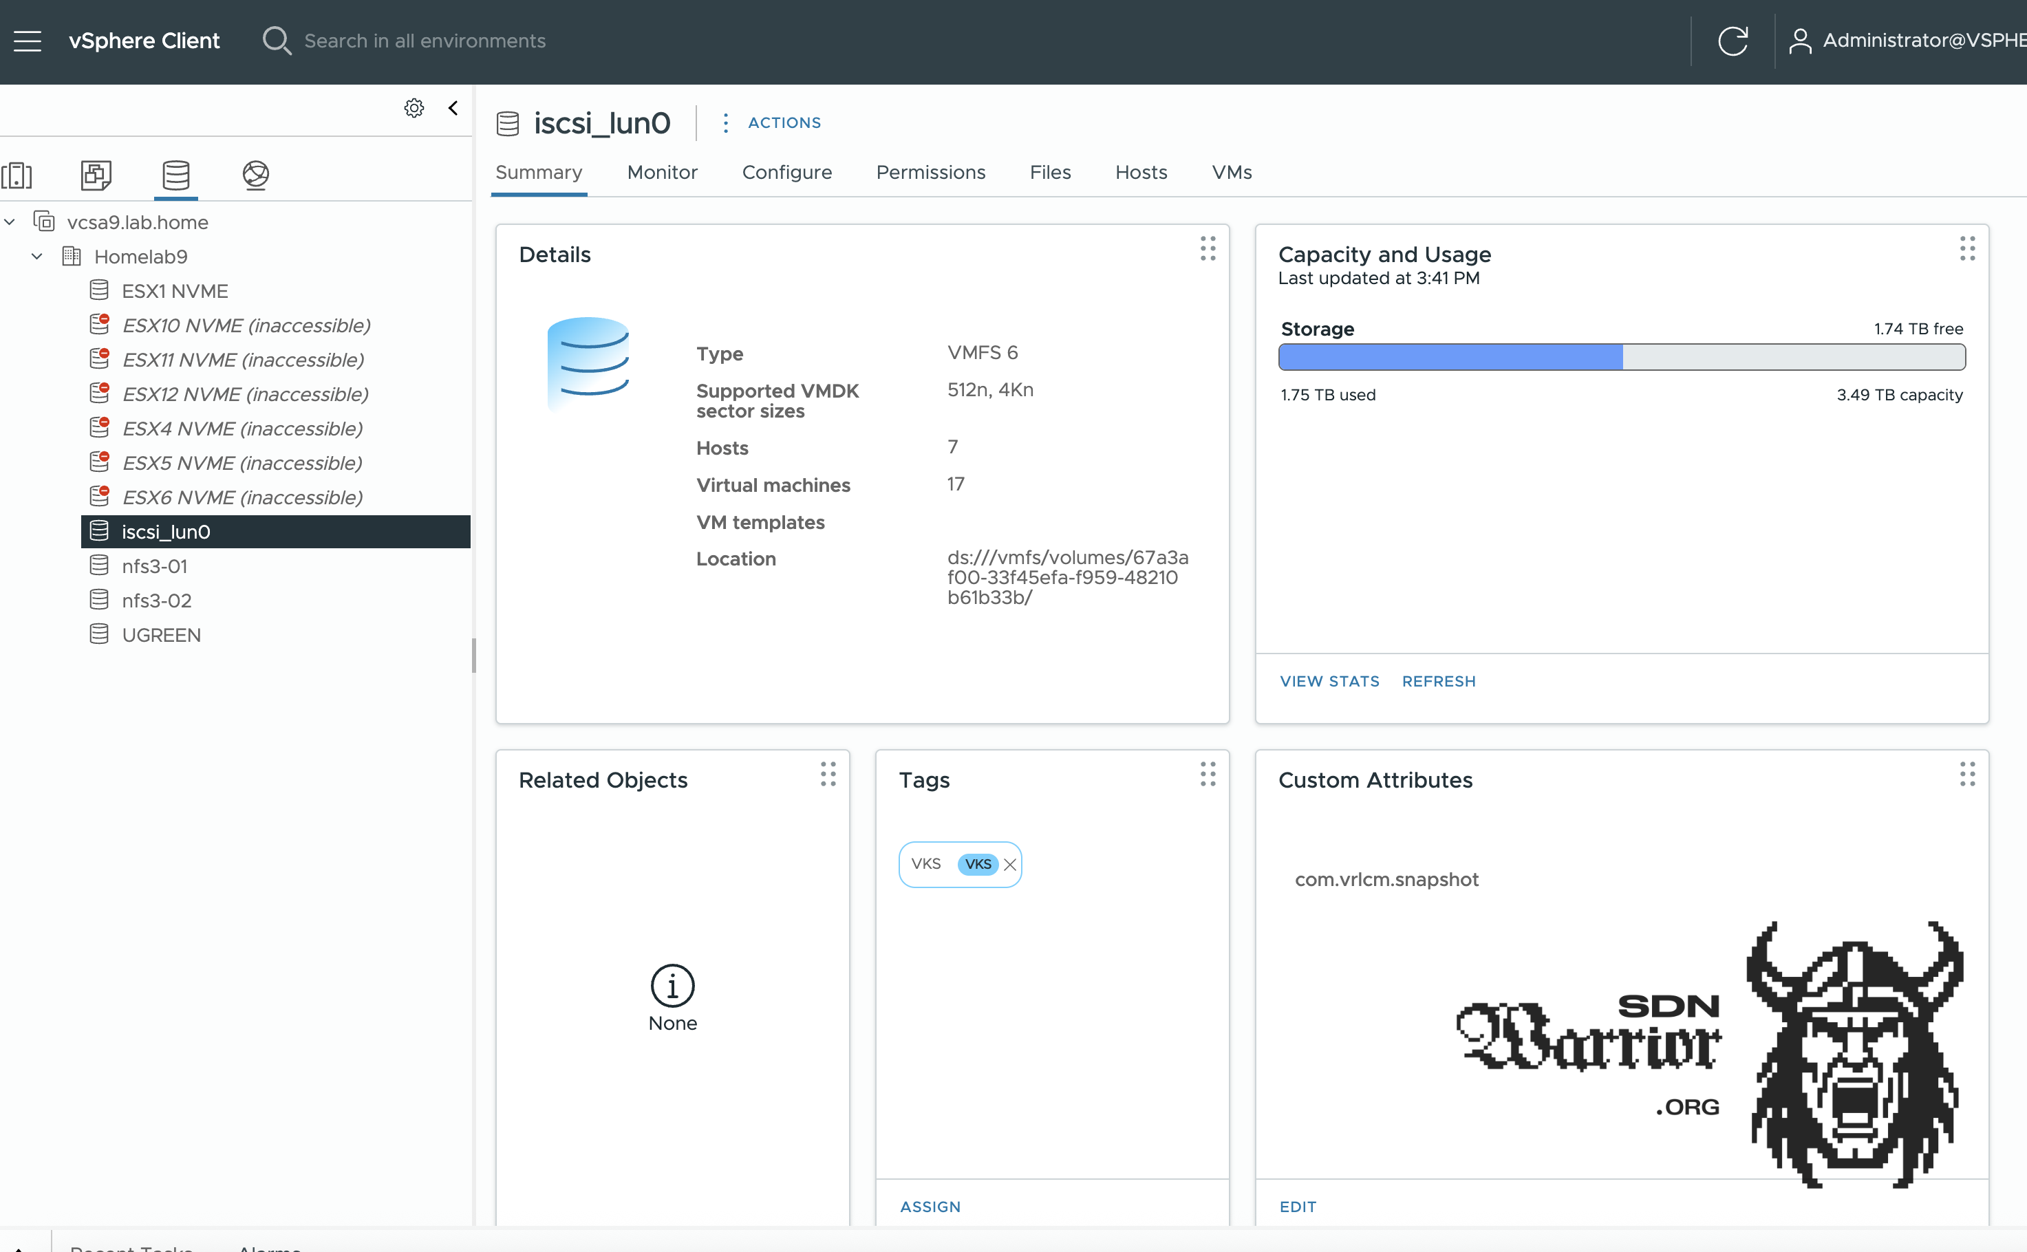
Task: Click the search in all environments field
Action: click(x=425, y=41)
